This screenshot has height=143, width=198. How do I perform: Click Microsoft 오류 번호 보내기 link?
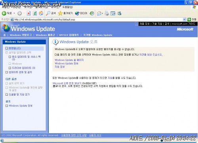point(67,83)
